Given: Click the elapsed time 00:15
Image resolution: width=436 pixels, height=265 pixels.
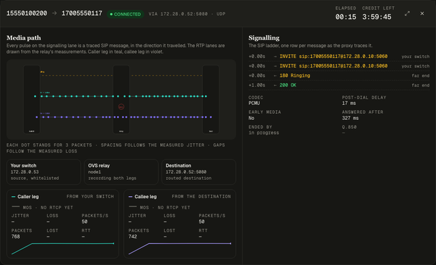Looking at the screenshot, I should pos(345,17).
